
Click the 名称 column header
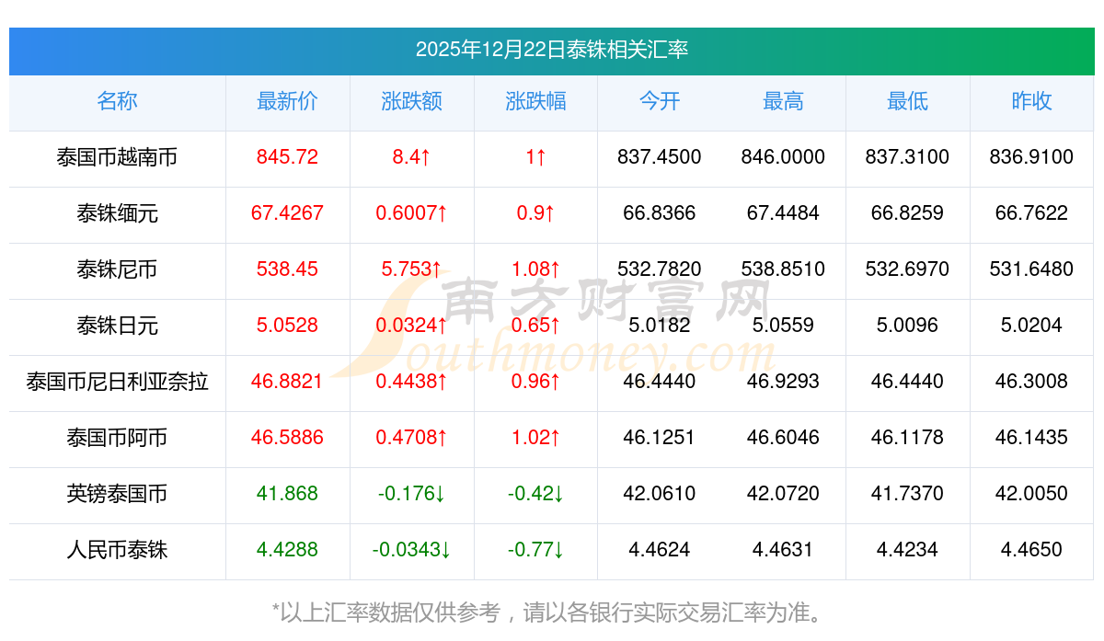[x=117, y=102]
